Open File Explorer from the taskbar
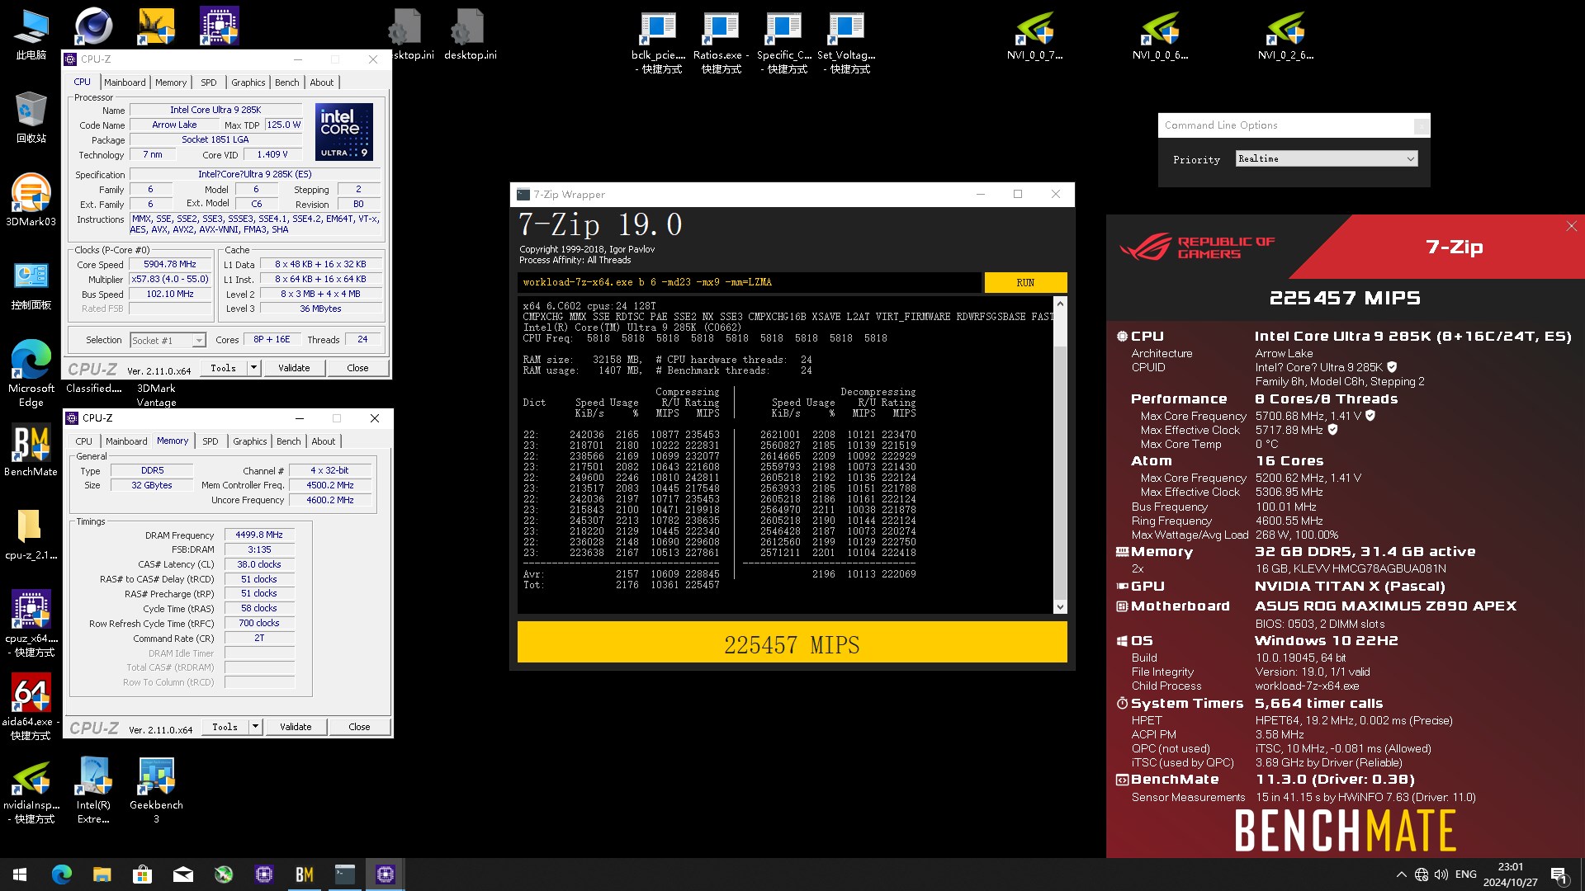The image size is (1585, 891). pyautogui.click(x=102, y=874)
